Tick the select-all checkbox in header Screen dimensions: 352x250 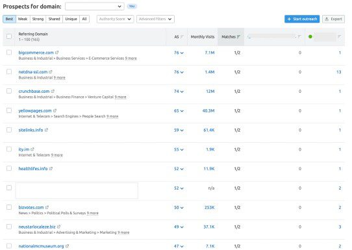9,36
